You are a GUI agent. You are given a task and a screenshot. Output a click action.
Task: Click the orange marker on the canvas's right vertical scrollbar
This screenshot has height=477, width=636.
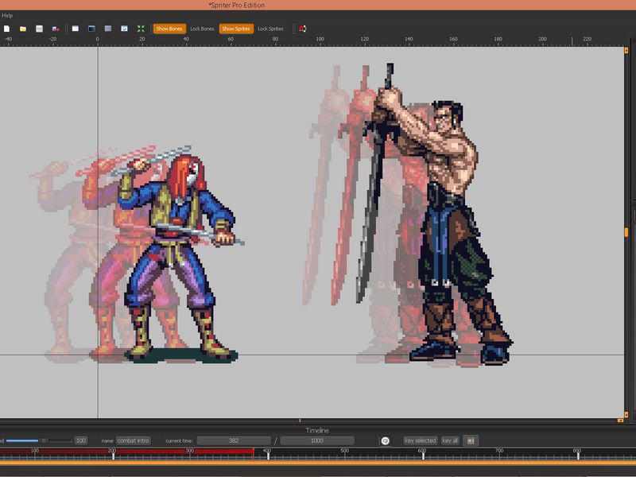click(626, 232)
